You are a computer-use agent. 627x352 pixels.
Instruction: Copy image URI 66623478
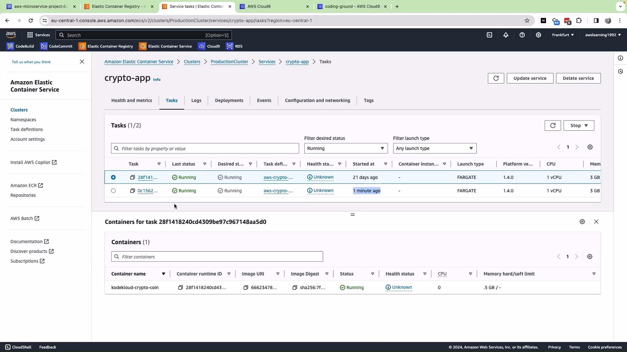246,287
